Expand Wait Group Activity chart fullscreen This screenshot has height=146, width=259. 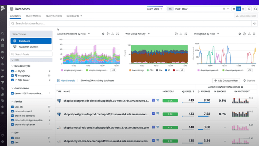(186, 34)
